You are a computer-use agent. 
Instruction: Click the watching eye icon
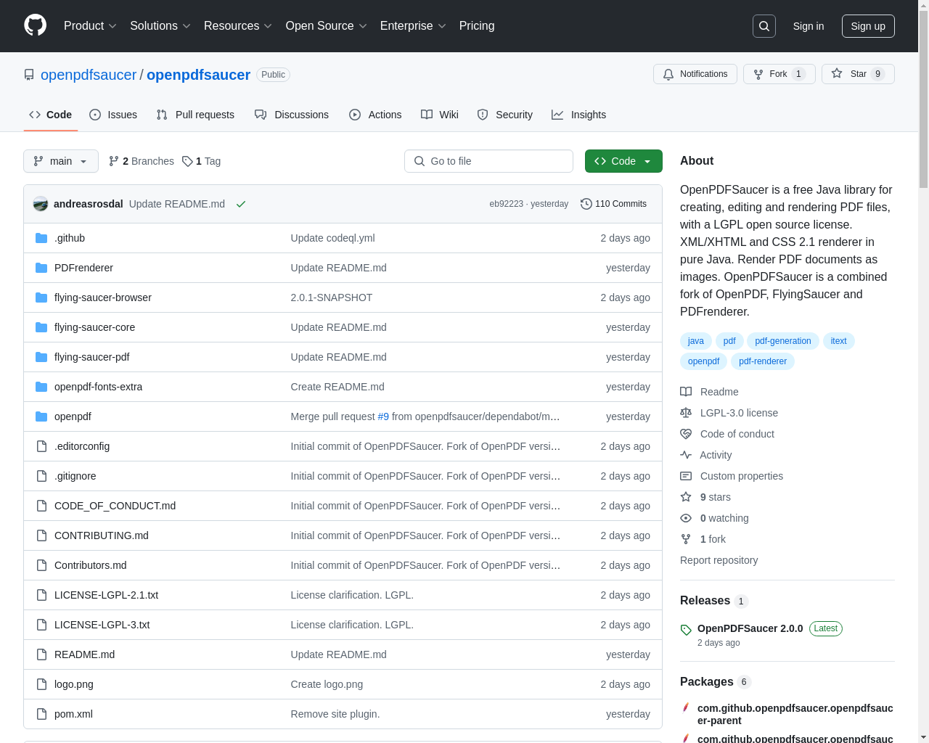click(686, 518)
